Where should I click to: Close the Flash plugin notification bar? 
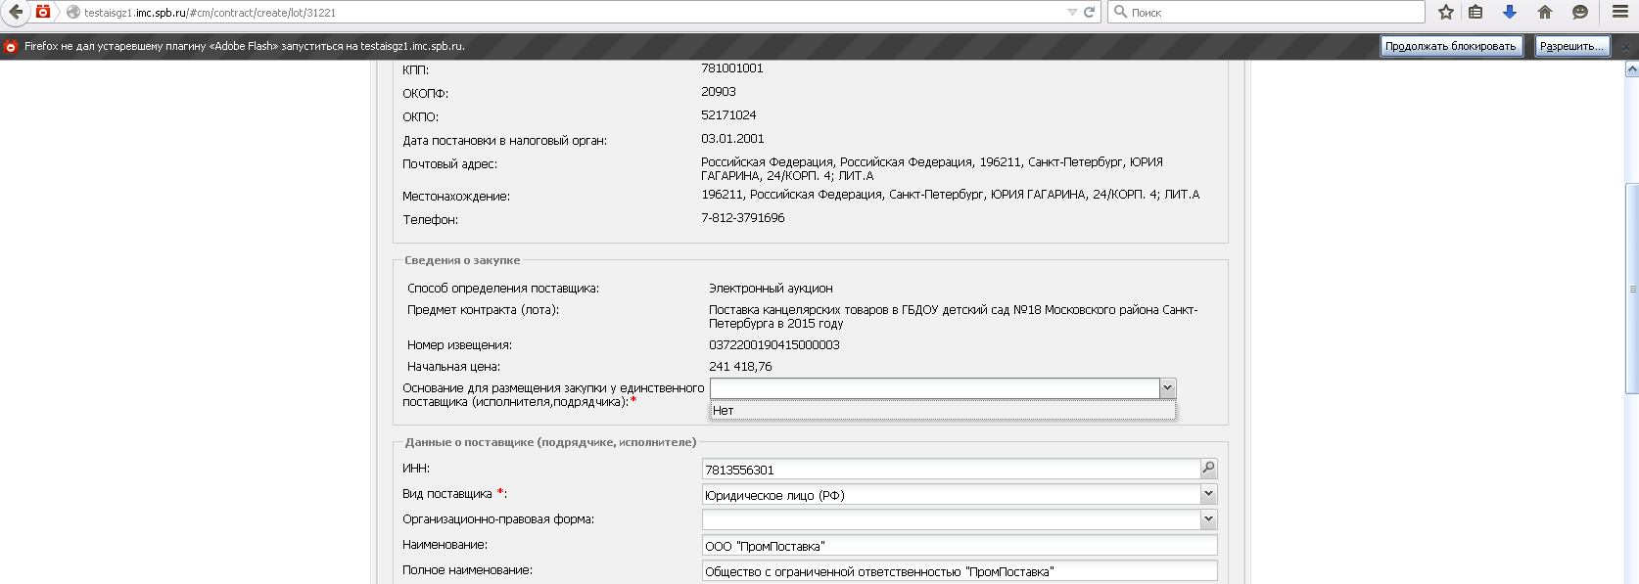1626,46
